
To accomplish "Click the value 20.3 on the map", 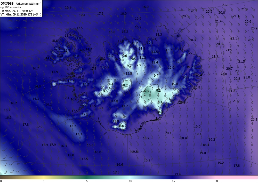I will point(192,40).
